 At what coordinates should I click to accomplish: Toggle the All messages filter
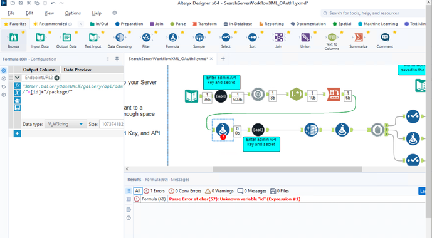(x=138, y=191)
